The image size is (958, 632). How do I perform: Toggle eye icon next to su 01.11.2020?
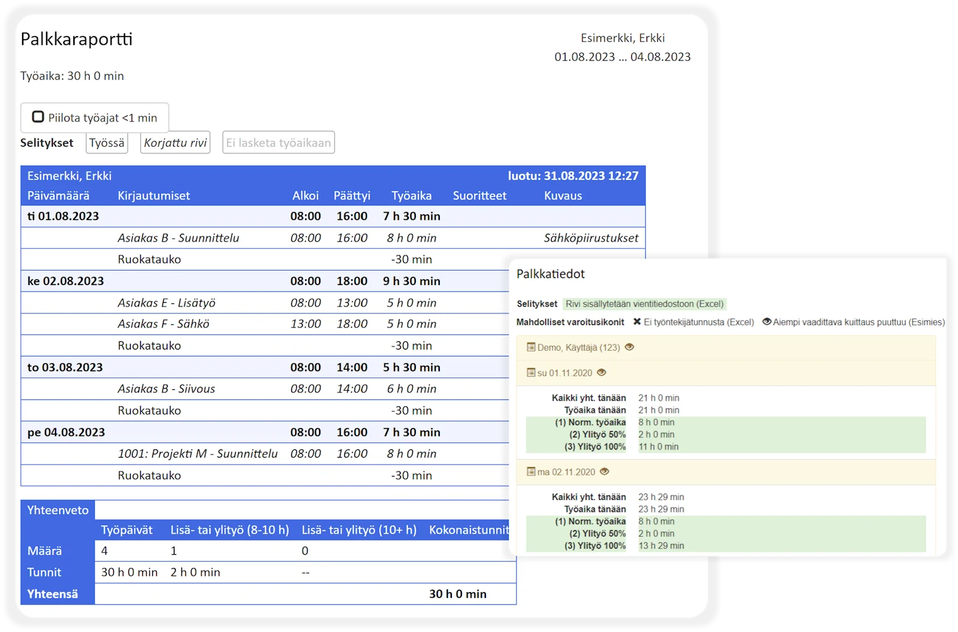602,372
